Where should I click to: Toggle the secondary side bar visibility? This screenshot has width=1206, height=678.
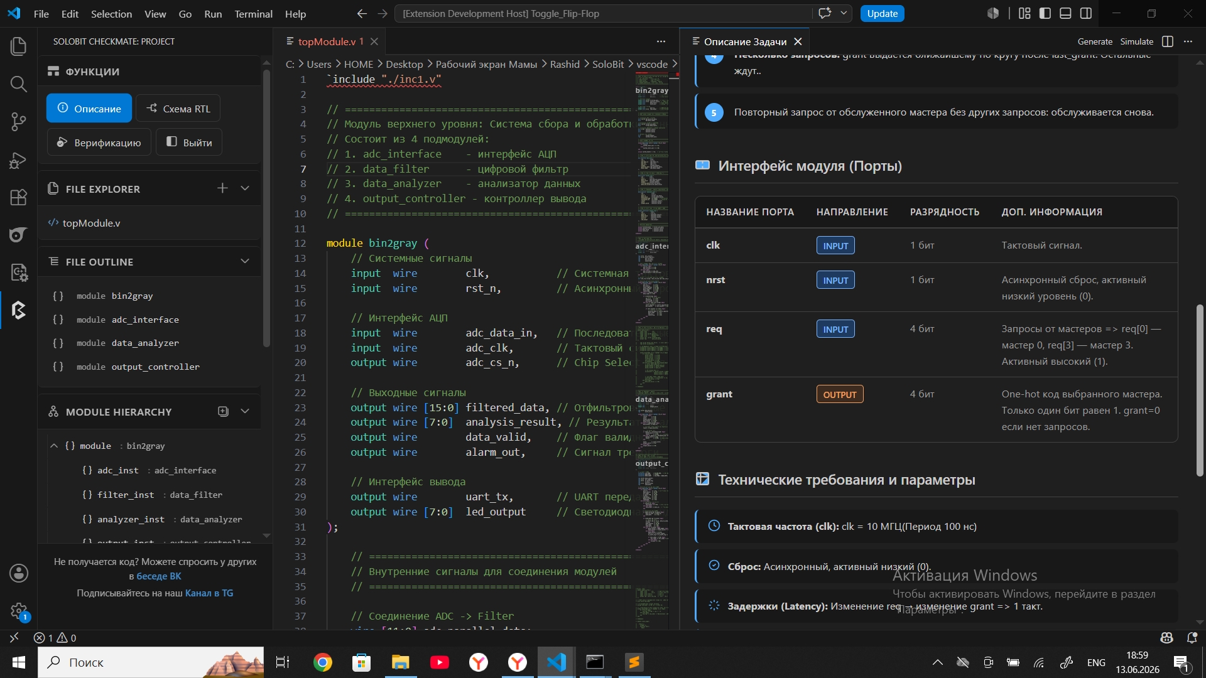[x=1085, y=13]
